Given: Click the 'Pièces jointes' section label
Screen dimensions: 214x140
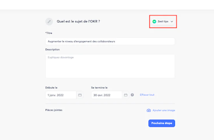Looking at the screenshot, I should pyautogui.click(x=54, y=110).
